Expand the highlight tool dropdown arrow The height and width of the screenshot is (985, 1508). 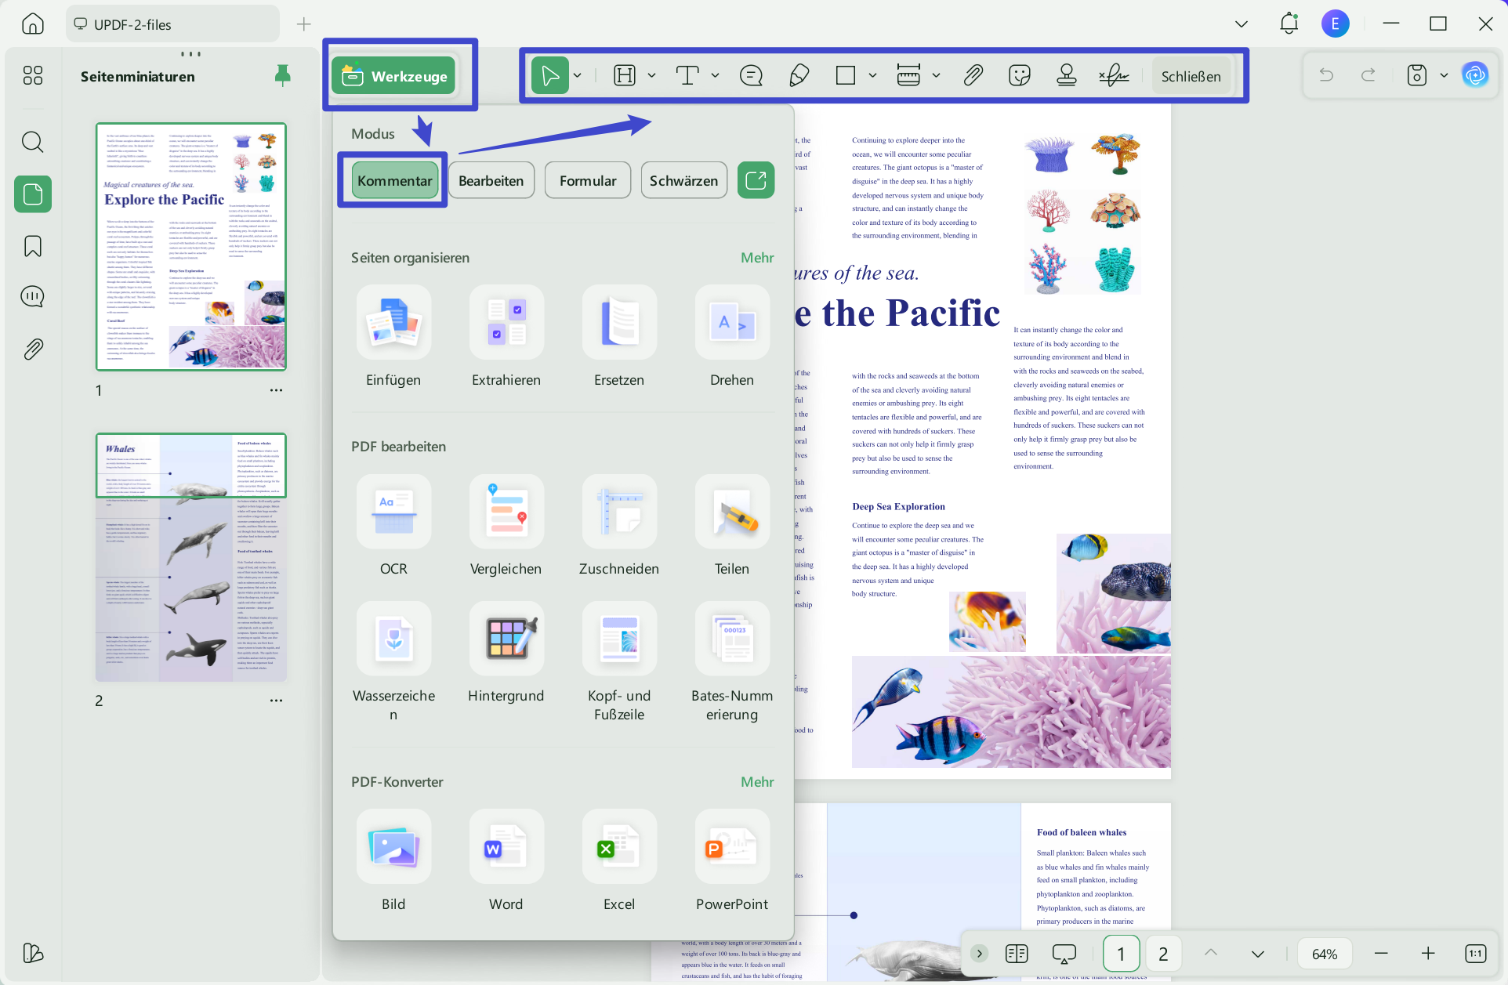coord(651,76)
